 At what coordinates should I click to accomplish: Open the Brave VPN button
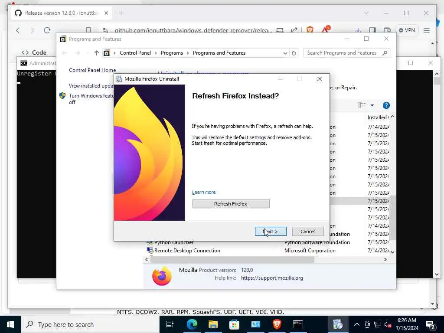click(407, 30)
